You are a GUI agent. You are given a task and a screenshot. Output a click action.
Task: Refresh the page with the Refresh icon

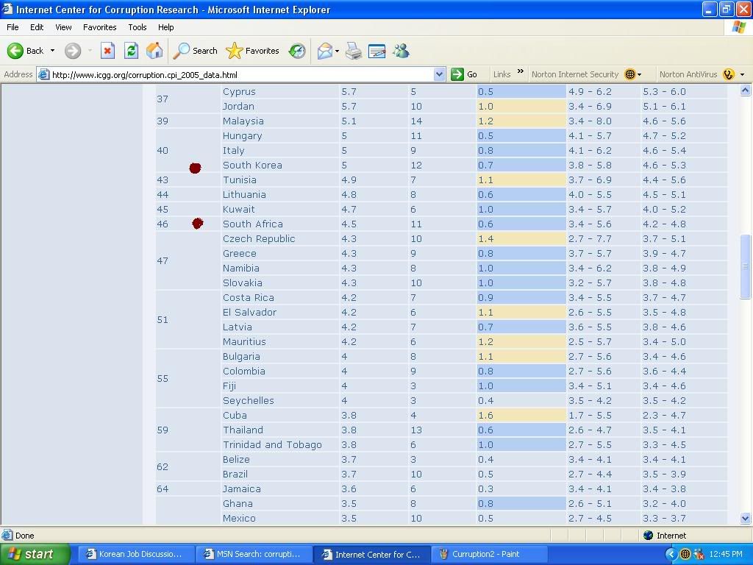pos(131,51)
